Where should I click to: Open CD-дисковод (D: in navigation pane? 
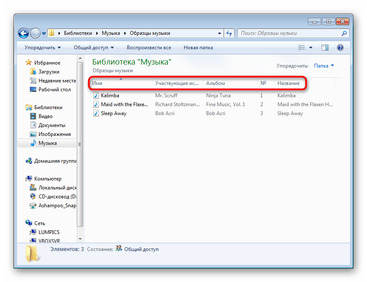click(x=57, y=197)
